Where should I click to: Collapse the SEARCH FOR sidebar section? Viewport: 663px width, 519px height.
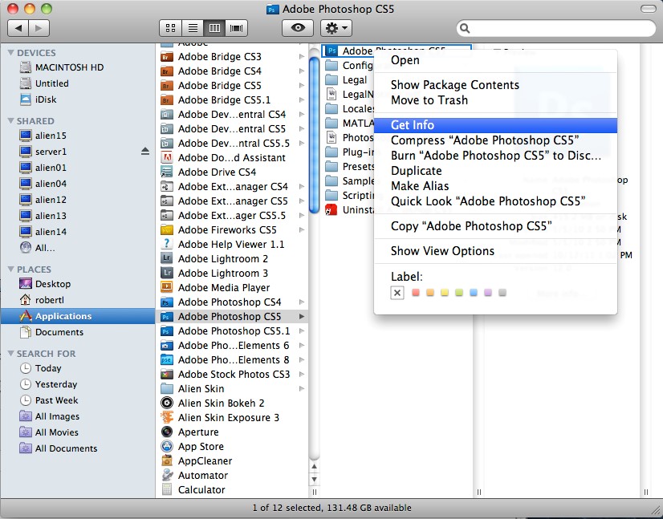[x=11, y=353]
